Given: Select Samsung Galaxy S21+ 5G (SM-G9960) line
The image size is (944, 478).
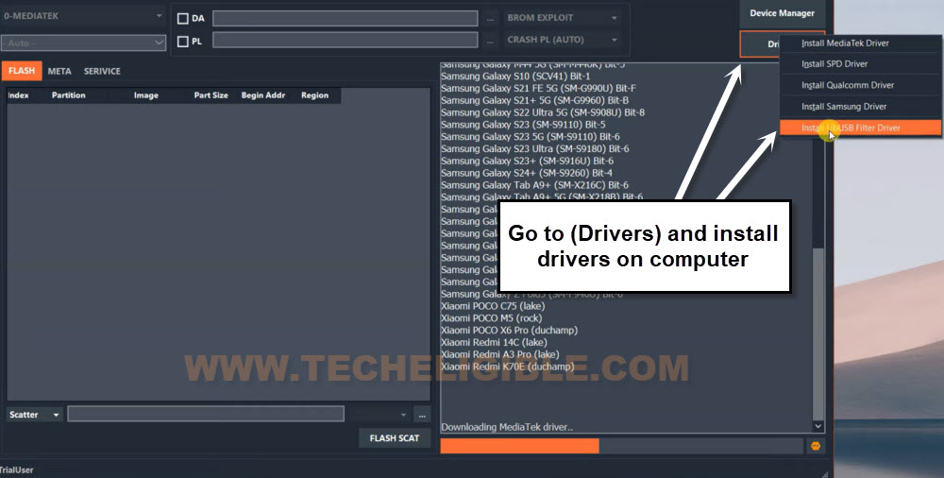Looking at the screenshot, I should [x=534, y=101].
